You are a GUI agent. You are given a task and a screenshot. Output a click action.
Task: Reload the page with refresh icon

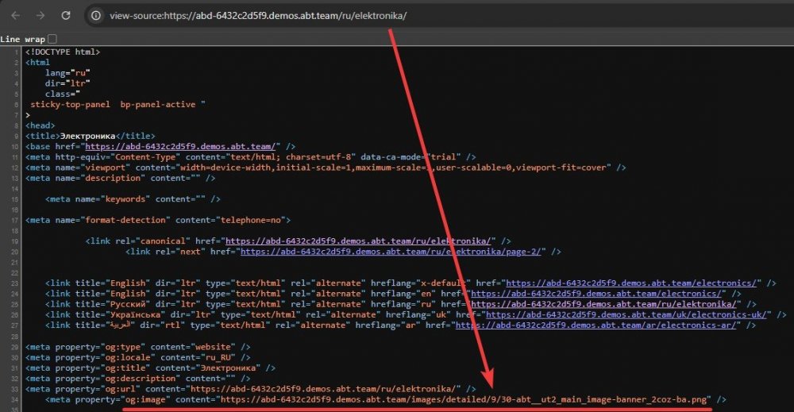pyautogui.click(x=66, y=15)
